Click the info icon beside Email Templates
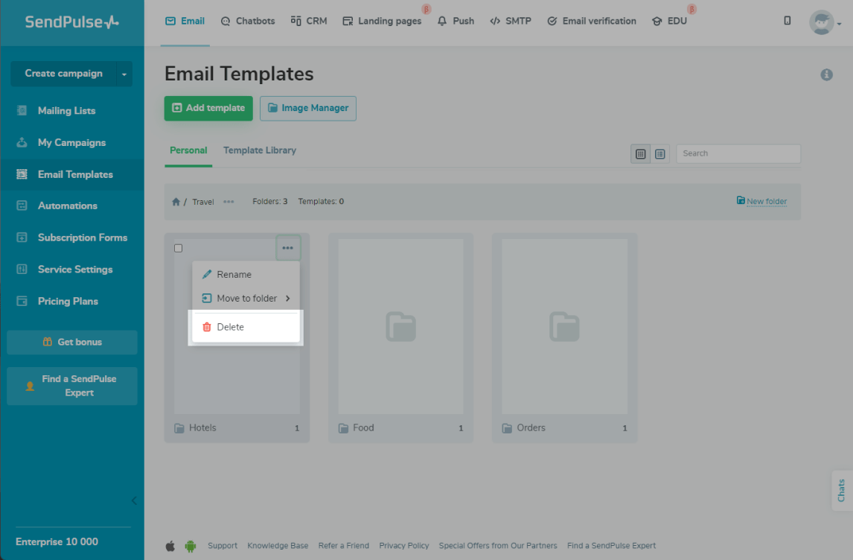The image size is (853, 560). (826, 74)
